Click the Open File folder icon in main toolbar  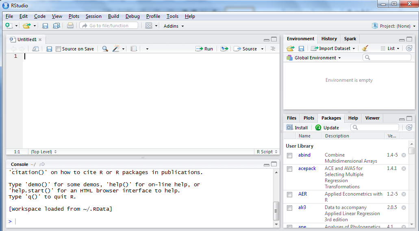(27, 26)
